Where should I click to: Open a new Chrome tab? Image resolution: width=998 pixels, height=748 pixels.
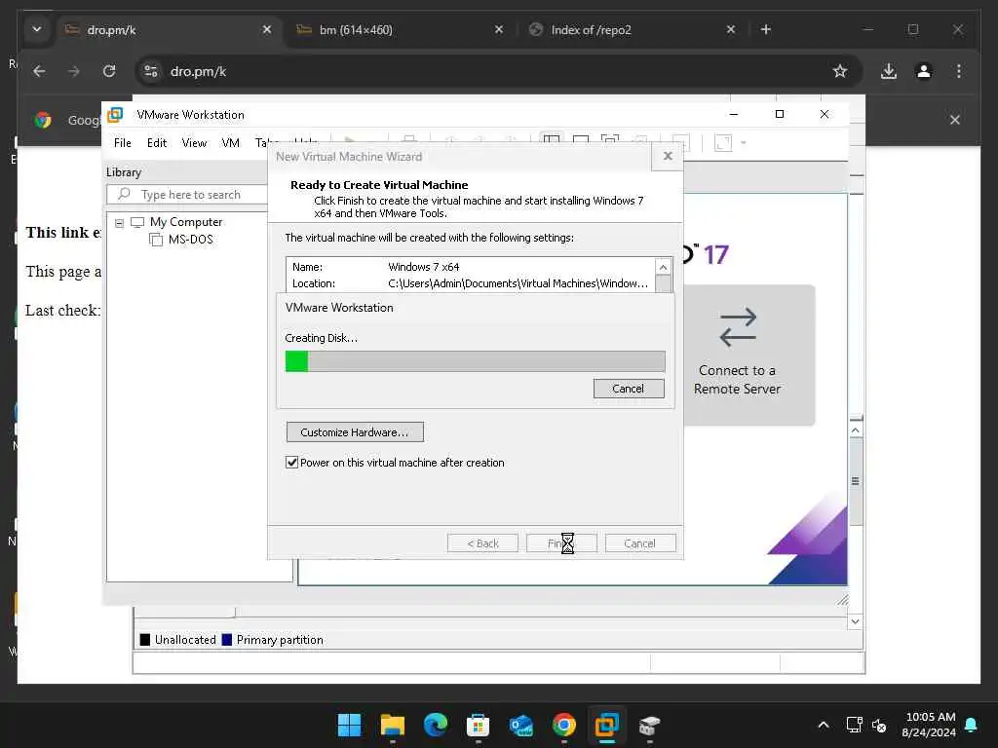(766, 29)
